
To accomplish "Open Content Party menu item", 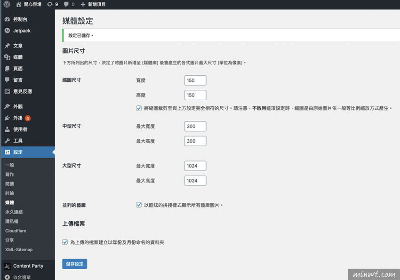I will tap(28, 266).
